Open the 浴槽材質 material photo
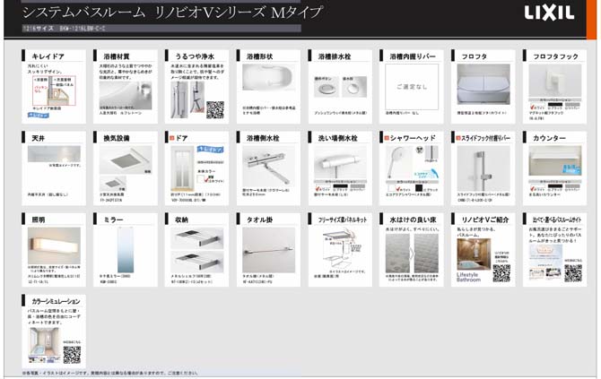This screenshot has width=601, height=379. coord(126,95)
